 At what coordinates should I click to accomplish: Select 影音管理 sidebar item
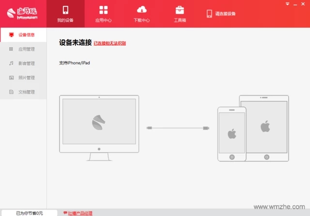tap(23, 63)
